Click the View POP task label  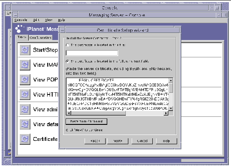click(x=45, y=80)
